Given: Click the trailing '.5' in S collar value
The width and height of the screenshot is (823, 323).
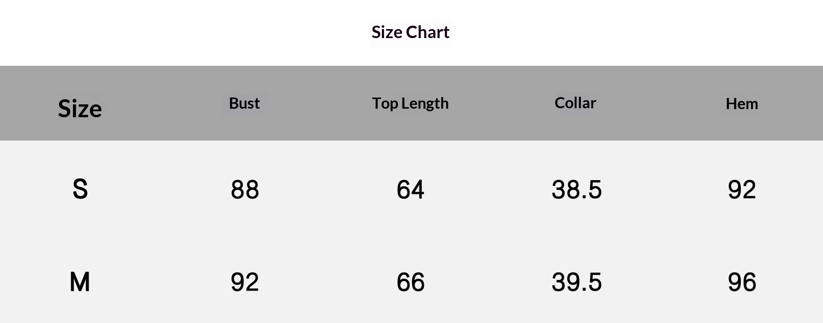Looking at the screenshot, I should click(592, 190).
